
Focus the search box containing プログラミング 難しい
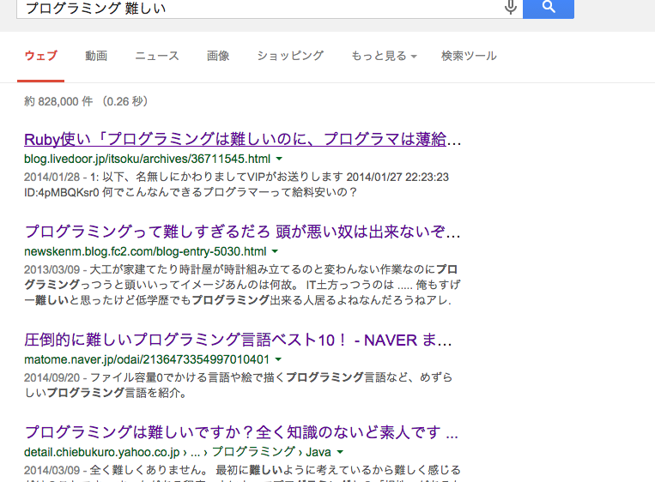258,8
